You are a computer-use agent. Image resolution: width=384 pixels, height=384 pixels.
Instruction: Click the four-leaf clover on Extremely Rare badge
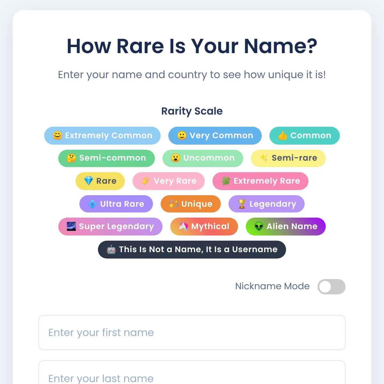226,181
